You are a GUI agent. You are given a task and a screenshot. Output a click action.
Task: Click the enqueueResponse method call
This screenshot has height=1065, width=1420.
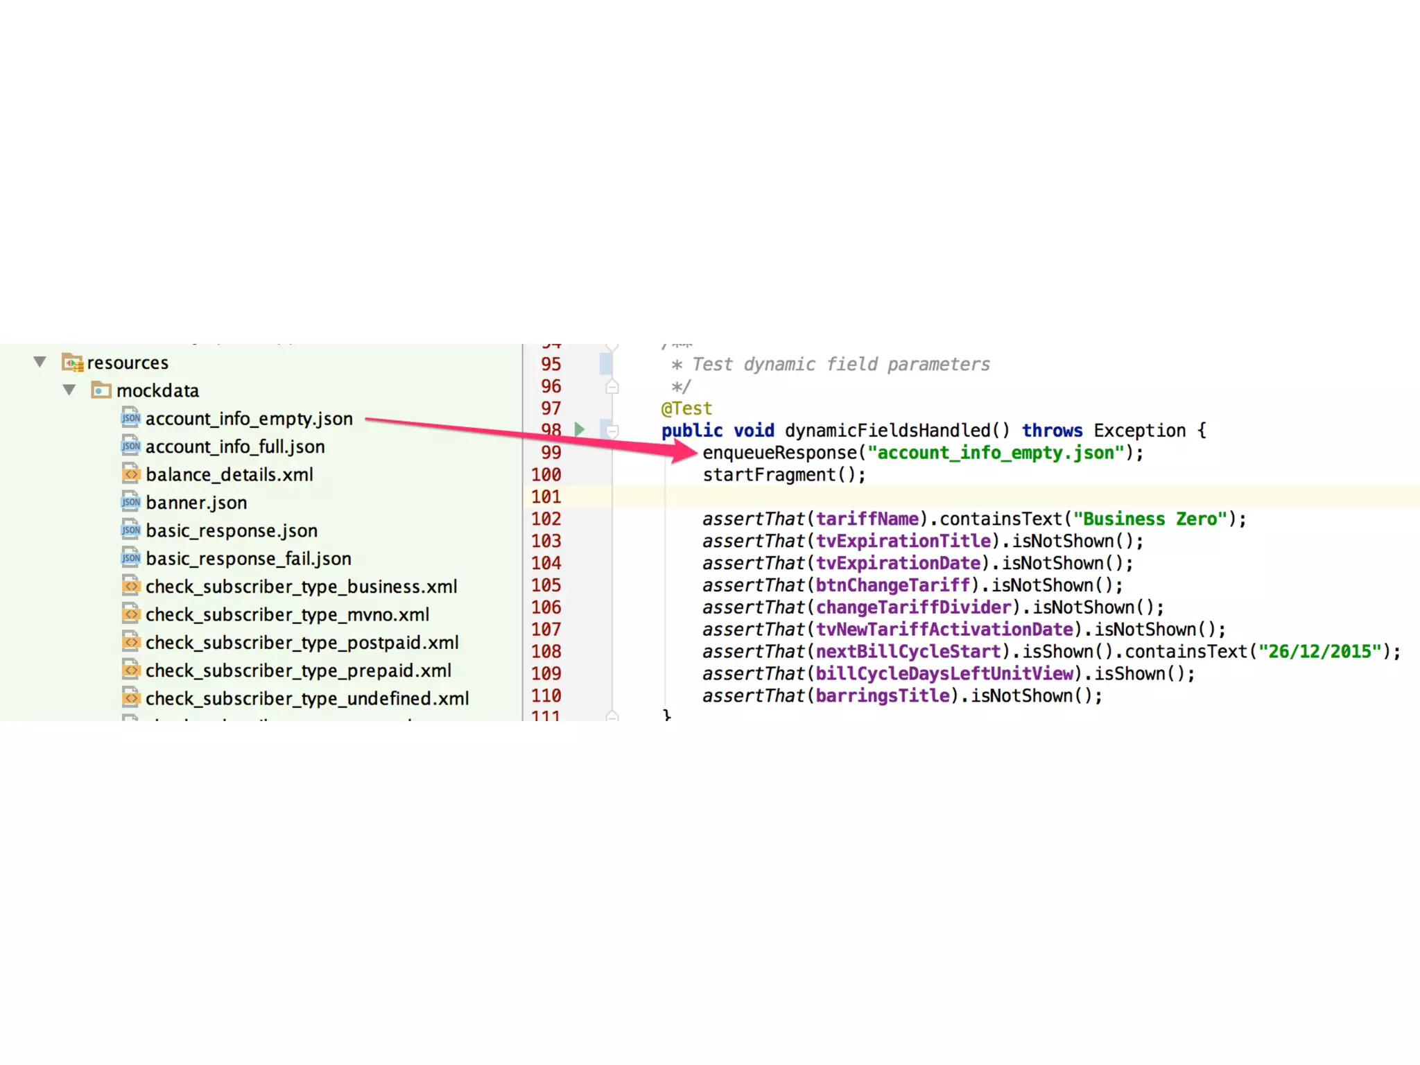[779, 453]
